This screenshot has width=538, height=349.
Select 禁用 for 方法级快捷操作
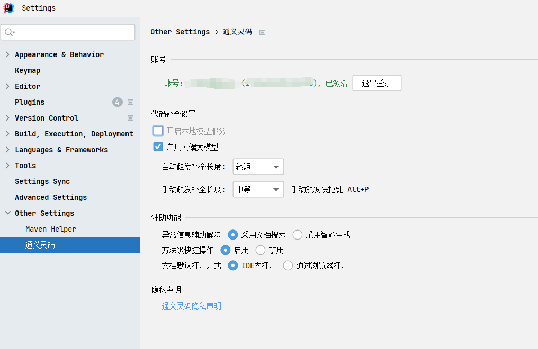pos(261,250)
